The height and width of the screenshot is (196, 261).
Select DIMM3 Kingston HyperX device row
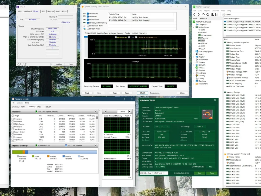coord(242,28)
